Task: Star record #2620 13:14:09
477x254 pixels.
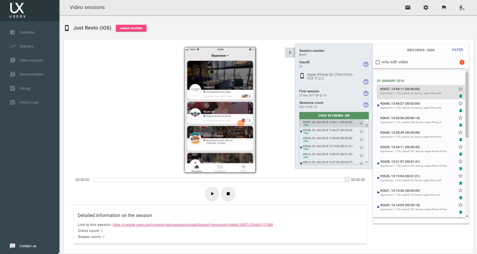Action: (x=460, y=205)
